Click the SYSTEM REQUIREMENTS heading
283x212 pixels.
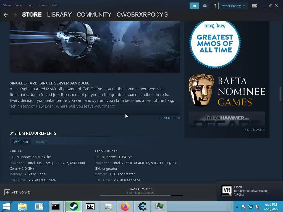click(33, 133)
